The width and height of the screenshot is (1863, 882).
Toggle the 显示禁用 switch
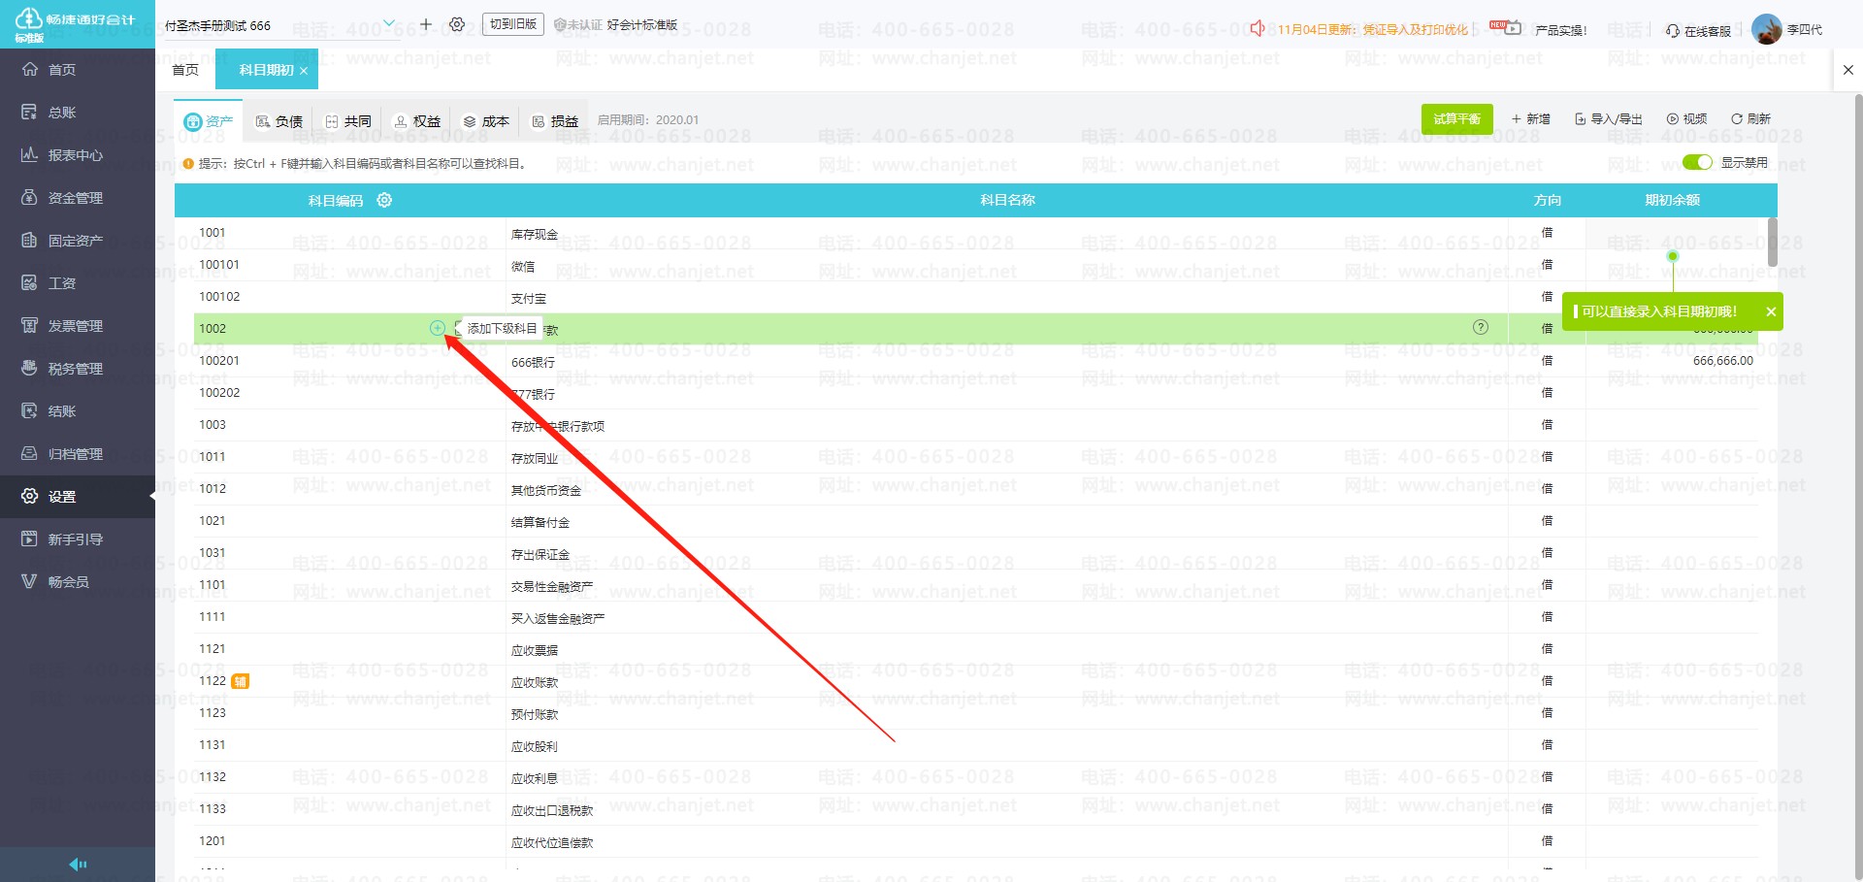coord(1697,162)
